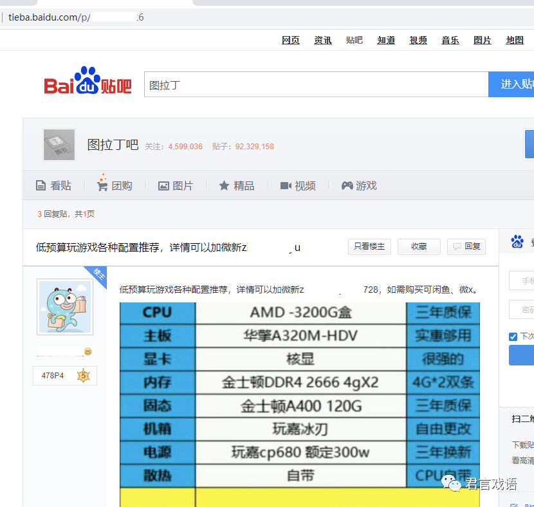Click the 回复 reply button

click(466, 246)
